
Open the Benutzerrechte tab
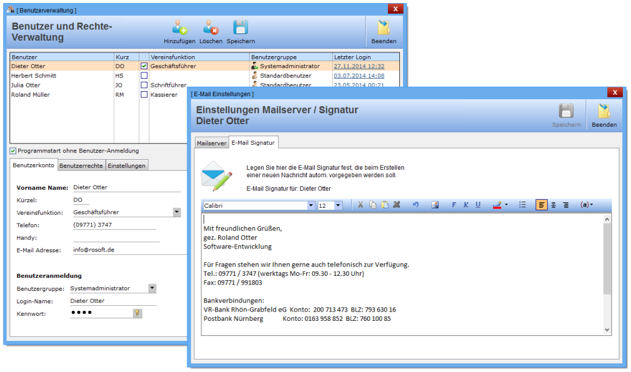click(81, 165)
